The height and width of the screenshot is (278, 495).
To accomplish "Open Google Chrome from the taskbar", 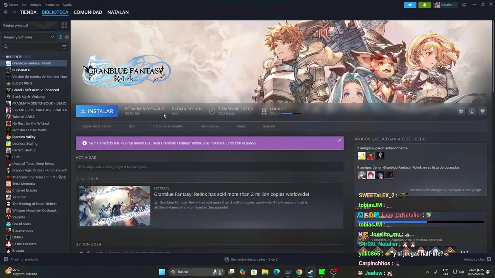I will click(299, 272).
